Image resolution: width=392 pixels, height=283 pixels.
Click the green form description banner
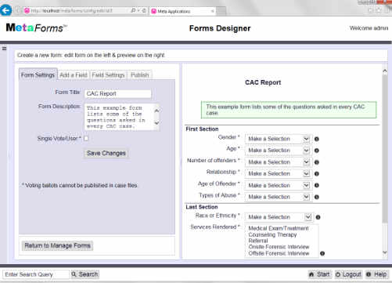(x=289, y=110)
